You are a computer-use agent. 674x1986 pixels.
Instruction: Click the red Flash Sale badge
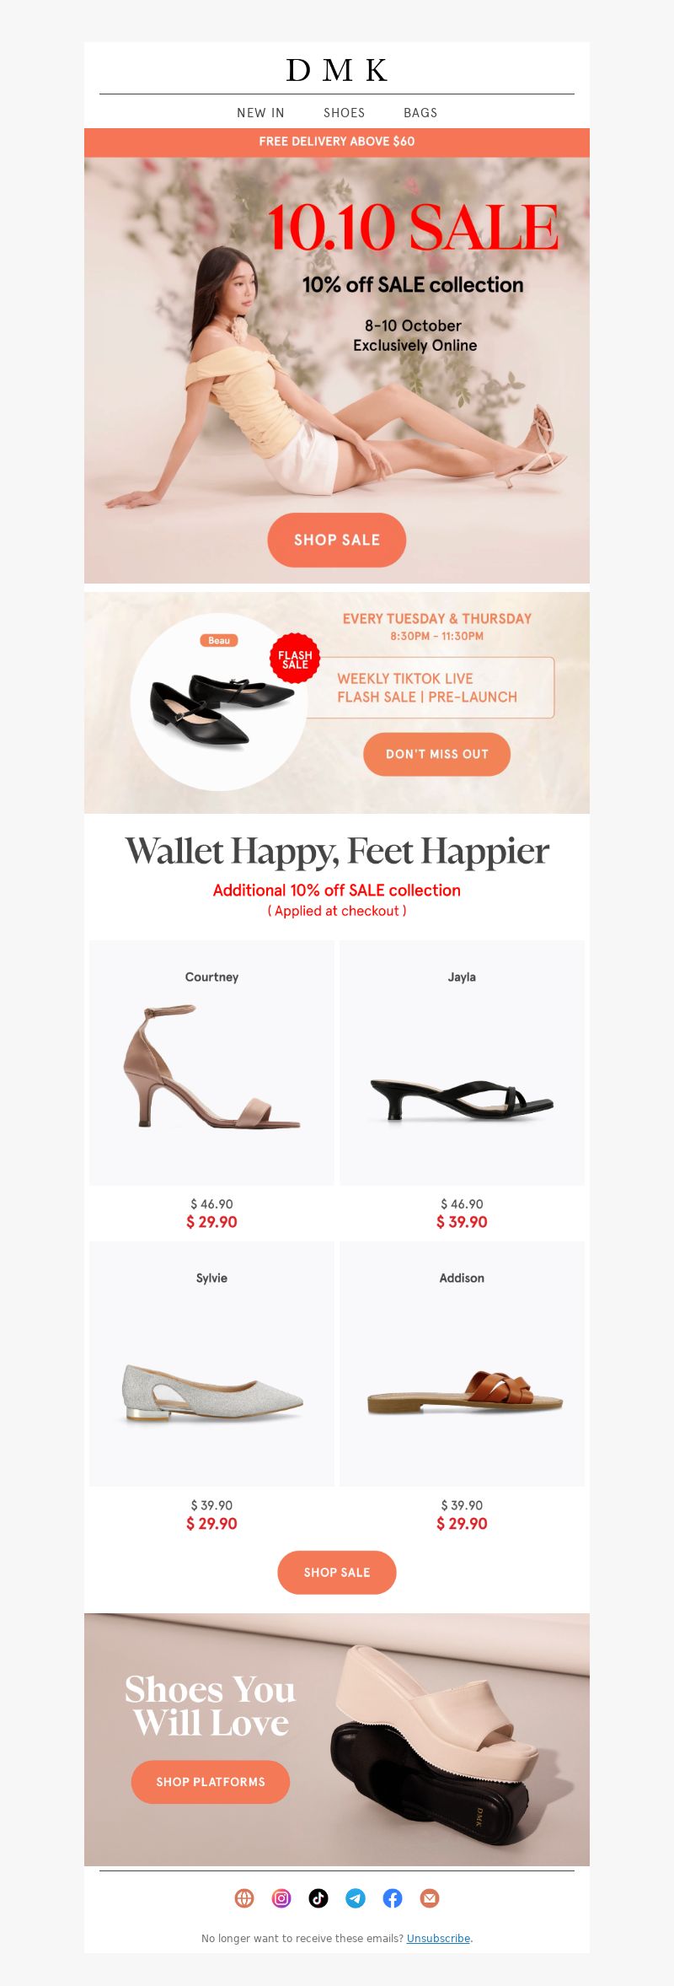[295, 659]
